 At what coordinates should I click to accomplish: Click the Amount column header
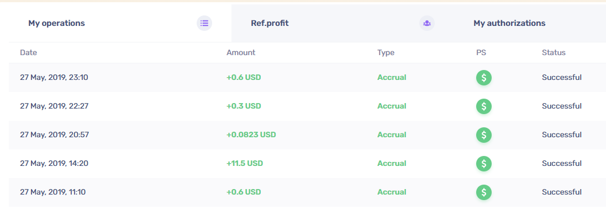click(241, 53)
